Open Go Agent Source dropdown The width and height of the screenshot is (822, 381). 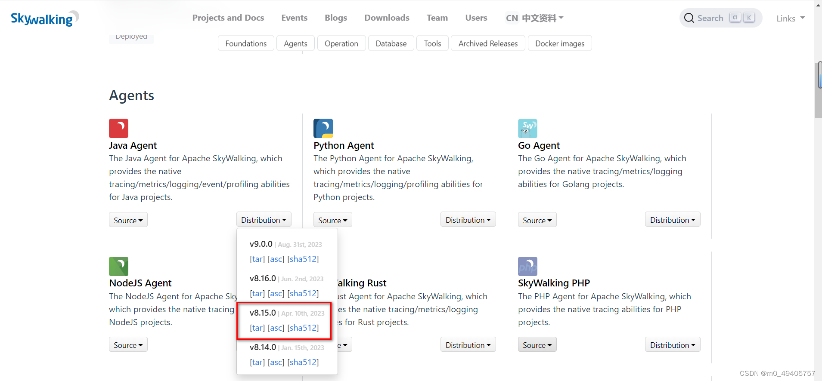(x=537, y=220)
